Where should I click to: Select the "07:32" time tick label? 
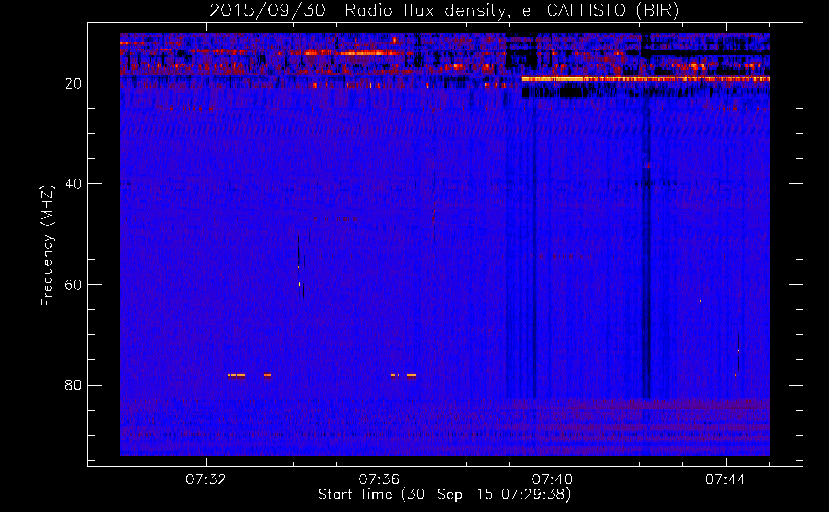coord(206,480)
